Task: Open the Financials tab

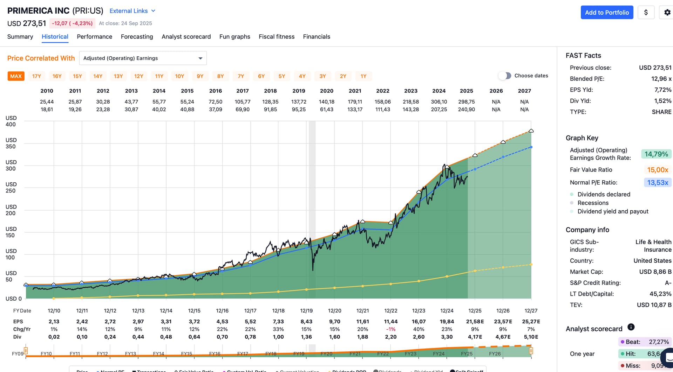Action: coord(316,37)
